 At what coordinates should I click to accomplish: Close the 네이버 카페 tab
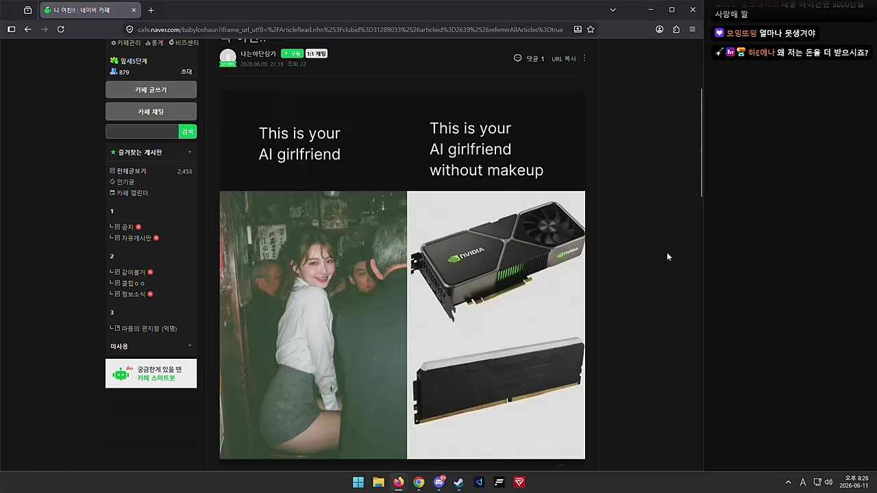coord(134,10)
